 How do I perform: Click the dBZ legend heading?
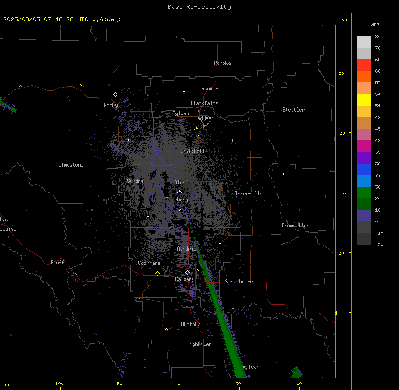[x=375, y=25]
